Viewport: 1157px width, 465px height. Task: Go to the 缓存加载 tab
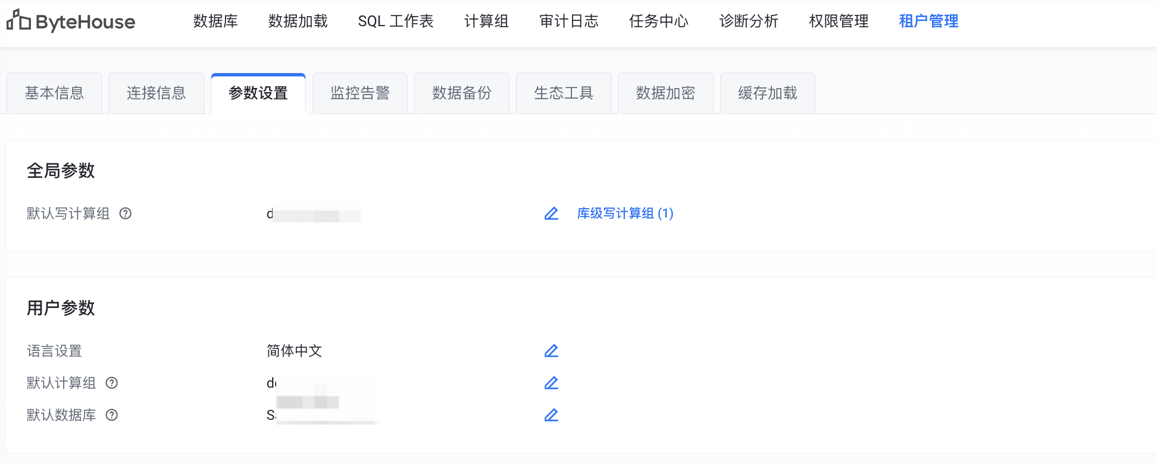point(767,93)
